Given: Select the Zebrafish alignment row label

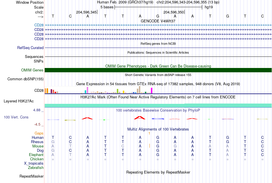Looking at the screenshot, I should tap(36, 168).
